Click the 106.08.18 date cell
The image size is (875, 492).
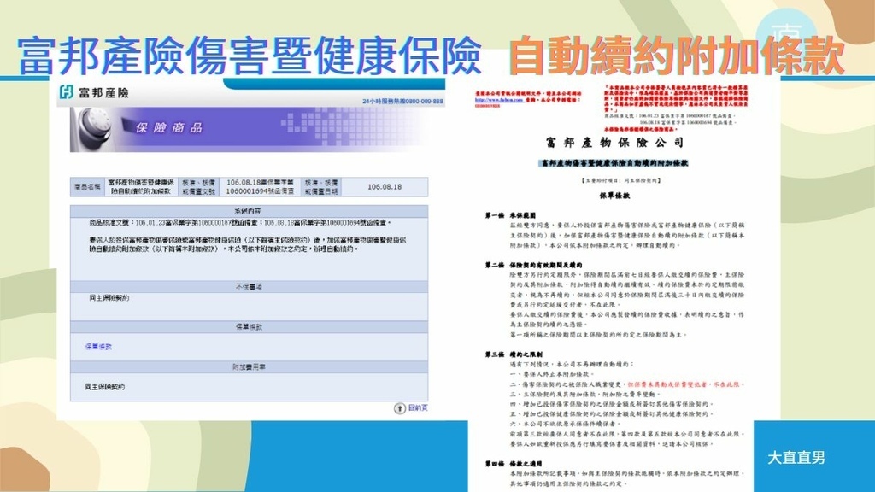tap(385, 187)
